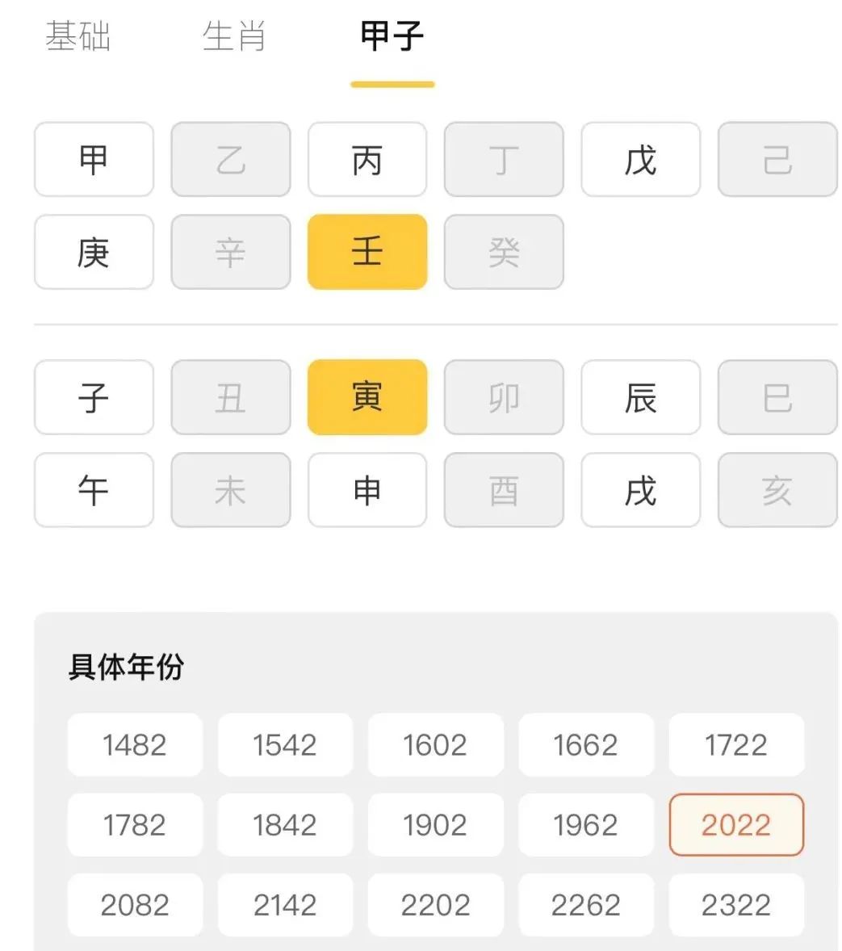Screen dimensions: 842x951
Task: Switch to the 基础 tab
Action: pyautogui.click(x=77, y=37)
